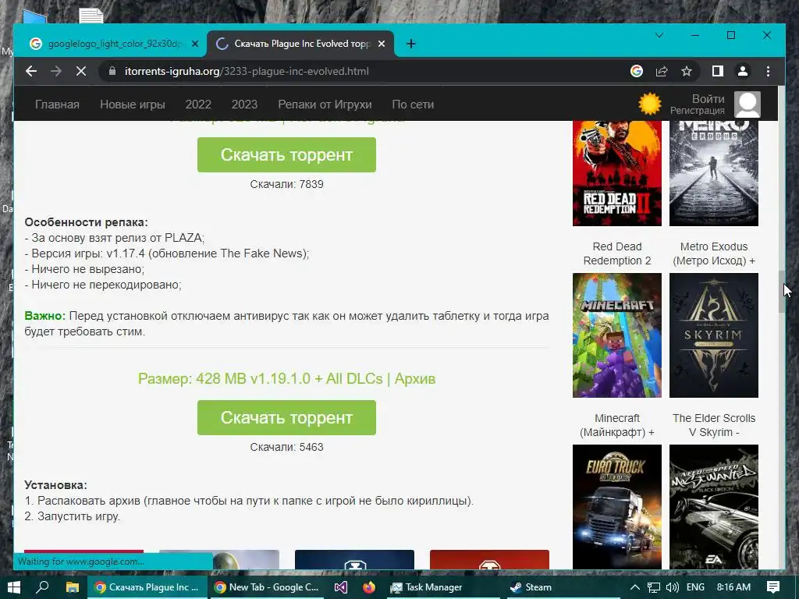Open the ENG language indicator
Screen dimensions: 799x599
tap(695, 587)
